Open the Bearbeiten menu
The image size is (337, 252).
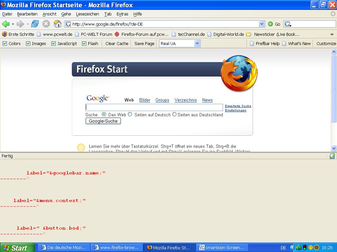(x=27, y=14)
